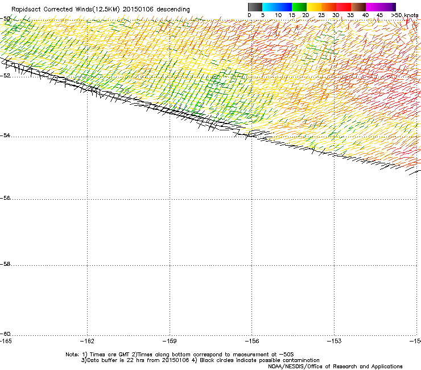
Task: Click the magenta 40-45 knots color swatch
Action: (x=373, y=7)
